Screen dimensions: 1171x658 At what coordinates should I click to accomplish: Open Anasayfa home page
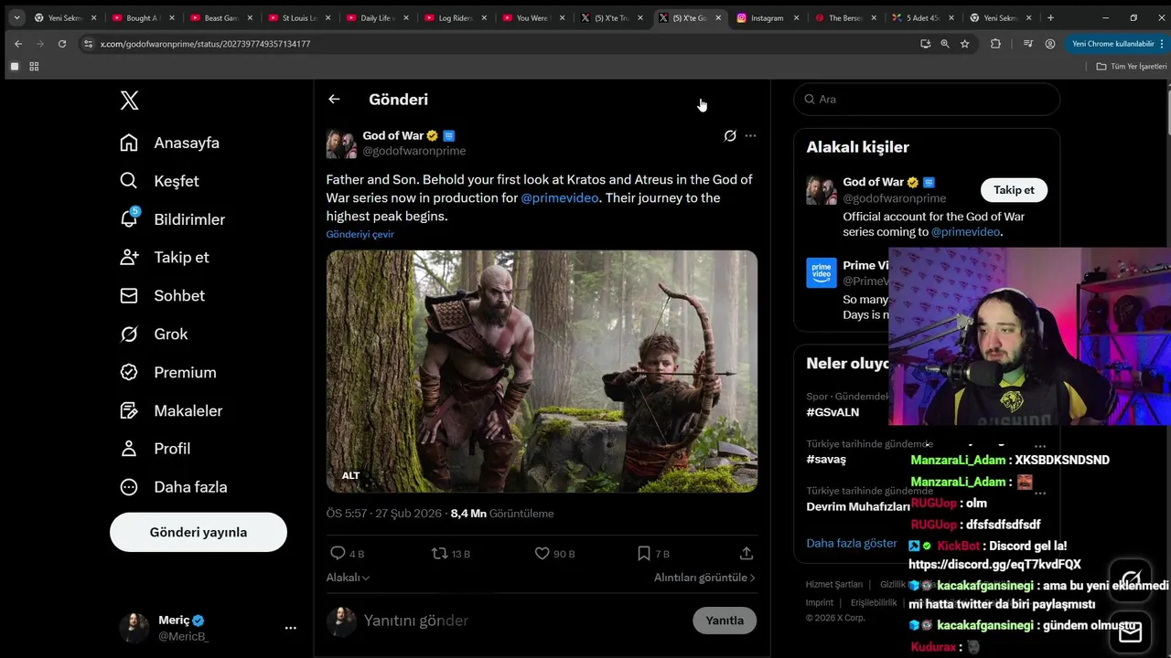click(170, 143)
